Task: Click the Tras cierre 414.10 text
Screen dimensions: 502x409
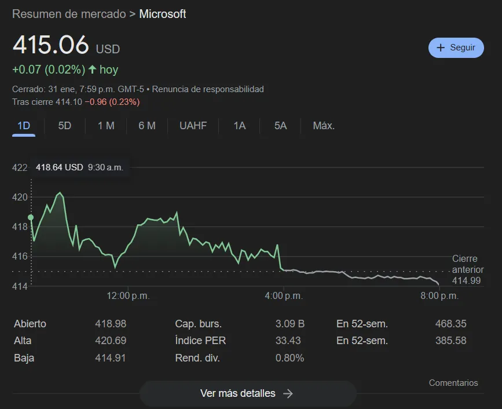Action: pyautogui.click(x=47, y=102)
